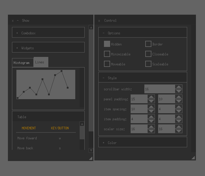Screen dimensions: 205x176
Task: Decrease the second item spacing value
Action: [179, 111]
